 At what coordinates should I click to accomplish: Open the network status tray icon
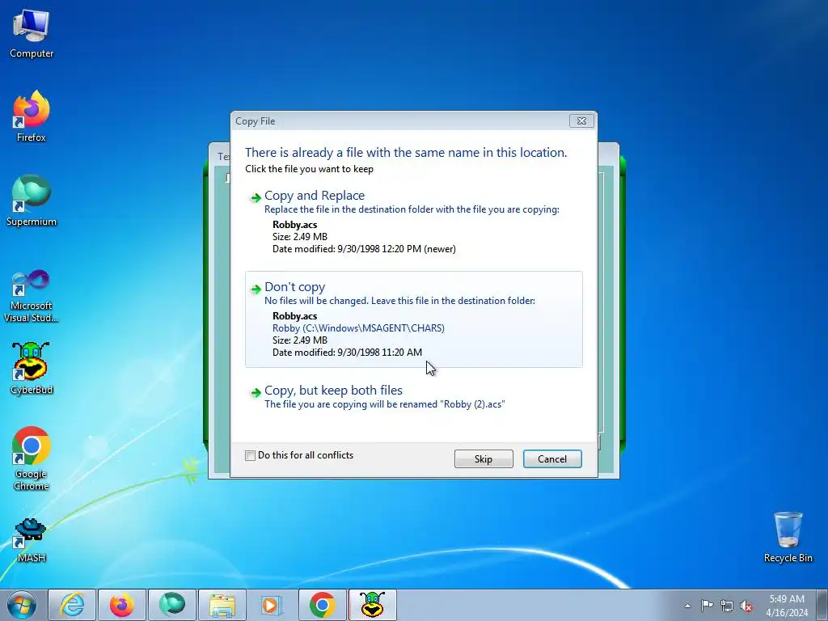click(727, 606)
